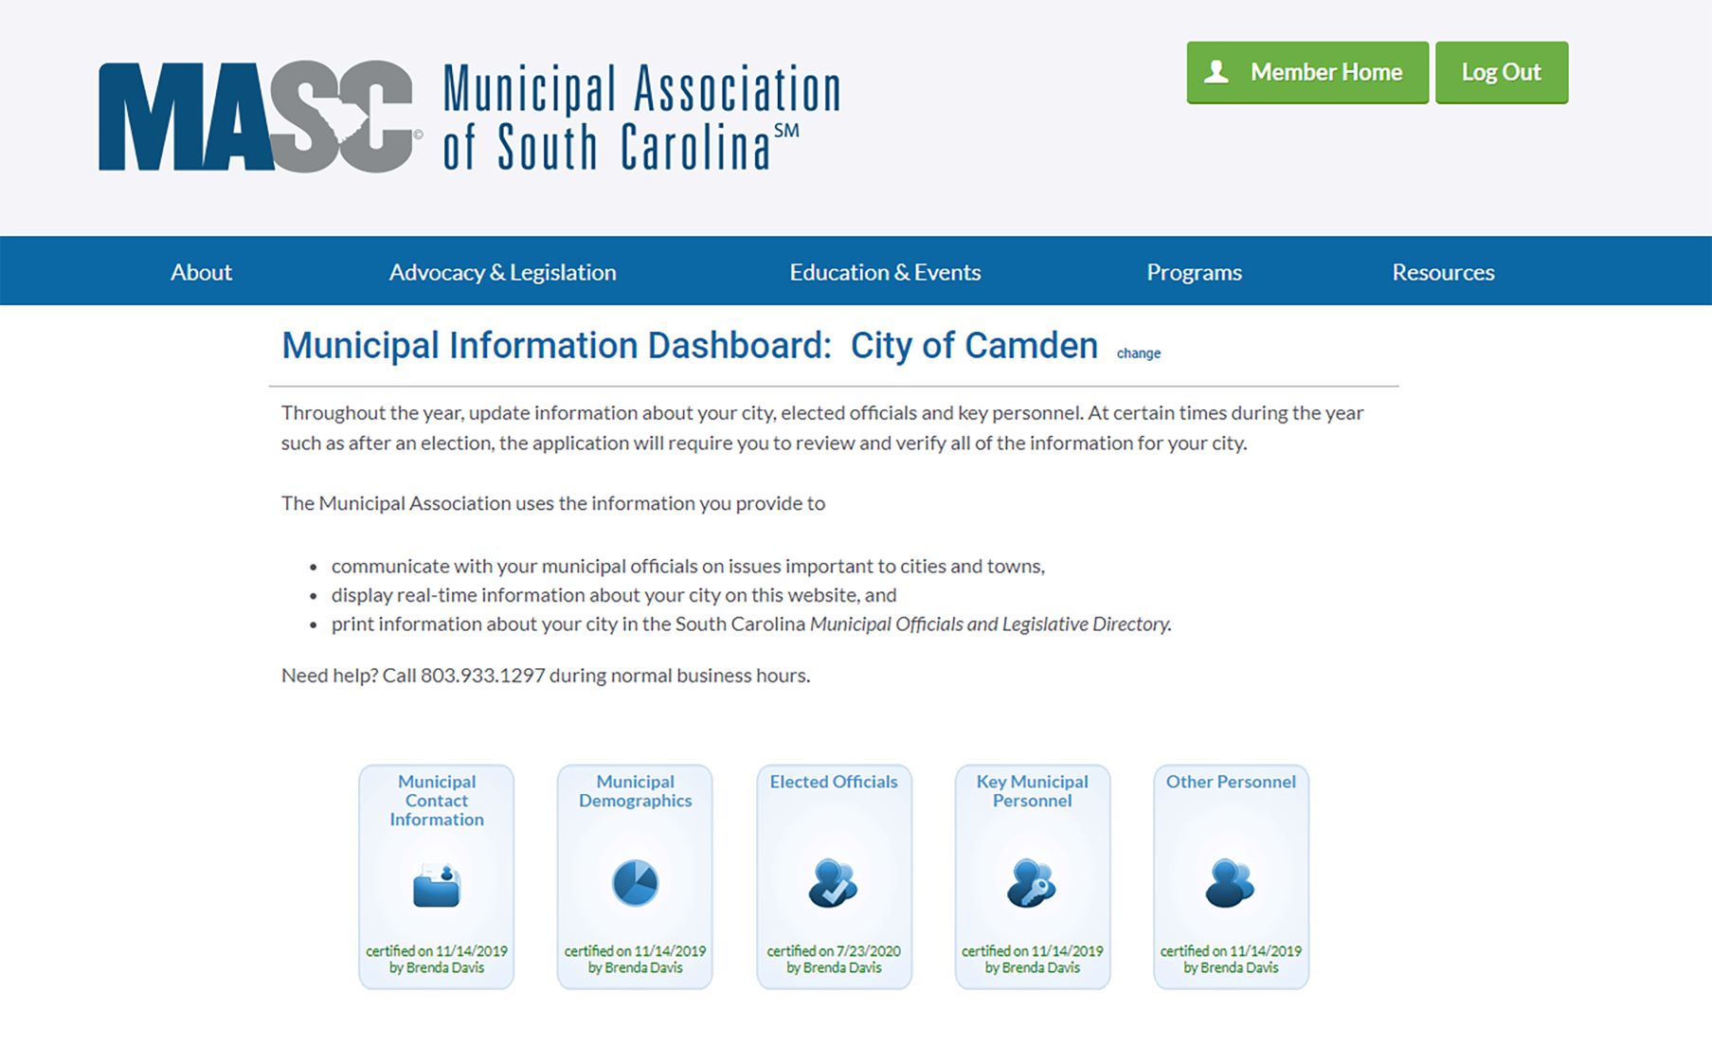This screenshot has height=1048, width=1712.
Task: Go to Education & Events menu
Action: [x=885, y=272]
